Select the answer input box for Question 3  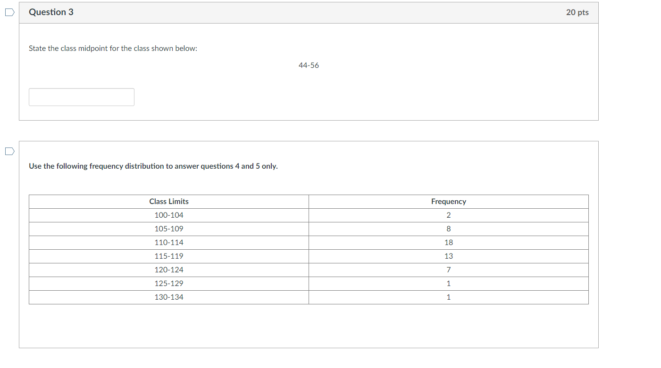(81, 97)
